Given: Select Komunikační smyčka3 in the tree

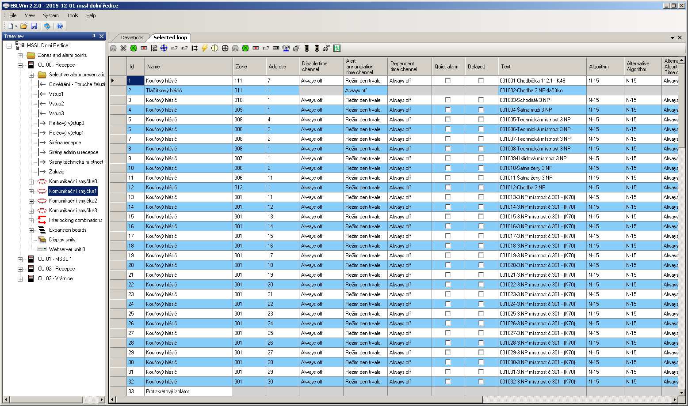Looking at the screenshot, I should click(x=73, y=211).
